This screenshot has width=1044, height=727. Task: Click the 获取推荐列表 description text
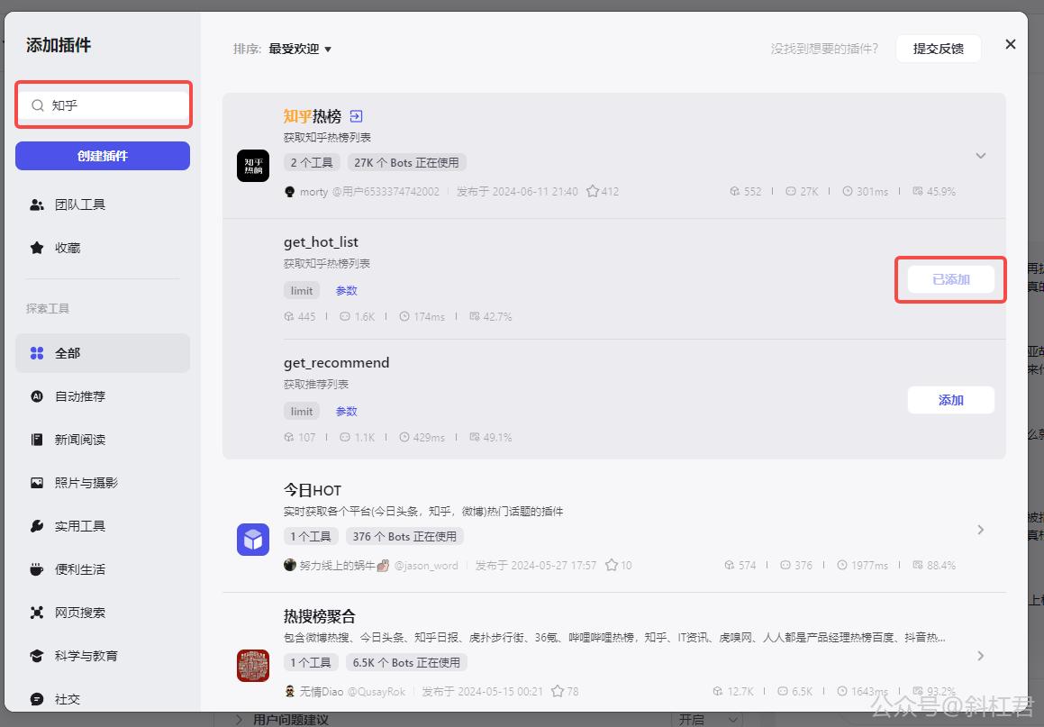coord(316,384)
